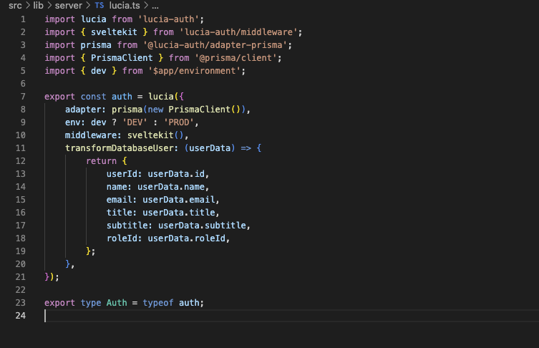Click the Auth type name on line 23
Image resolution: width=539 pixels, height=348 pixels.
[x=117, y=303]
